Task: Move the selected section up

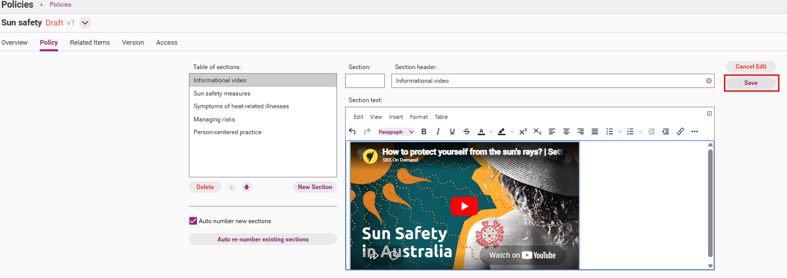Action: point(232,187)
